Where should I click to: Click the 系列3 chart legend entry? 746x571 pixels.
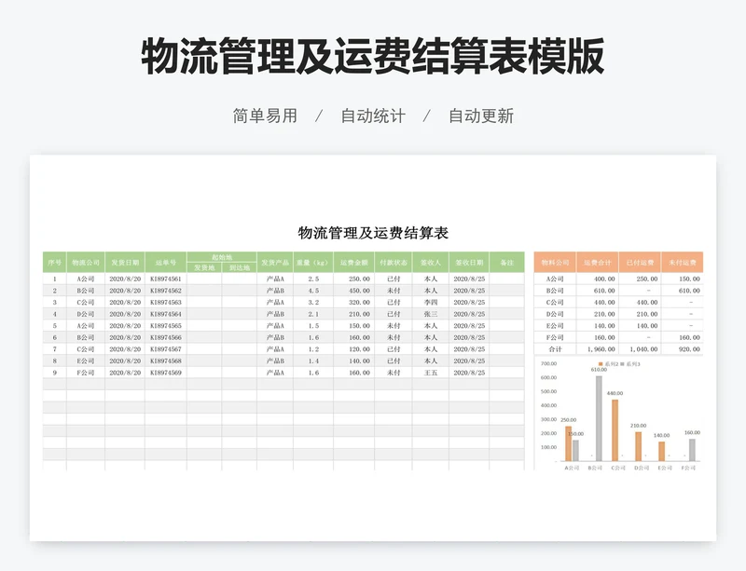632,363
